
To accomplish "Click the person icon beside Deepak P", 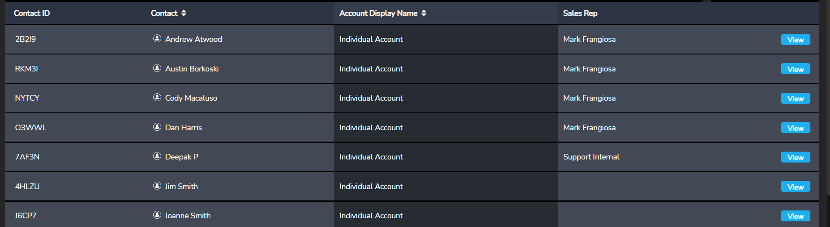I will click(157, 156).
